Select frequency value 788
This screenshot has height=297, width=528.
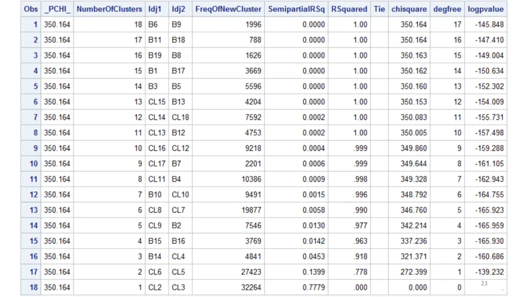pos(255,40)
